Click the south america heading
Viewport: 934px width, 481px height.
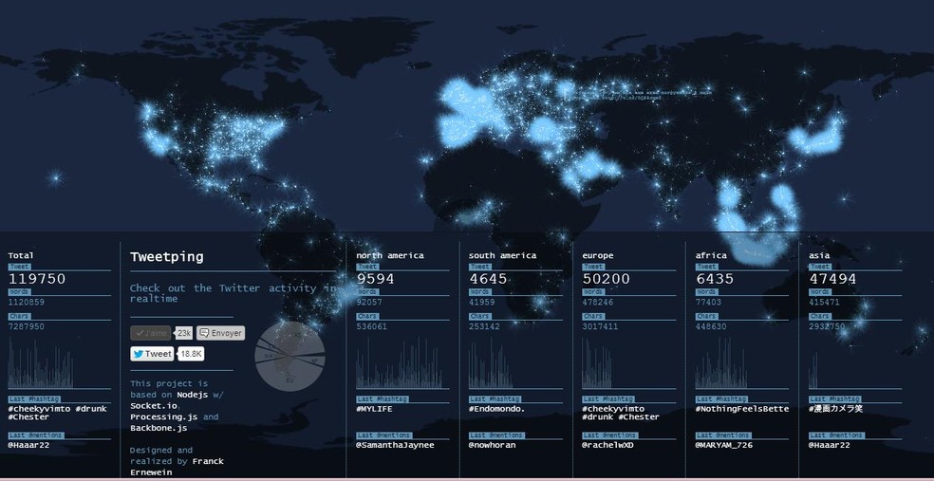(x=503, y=255)
